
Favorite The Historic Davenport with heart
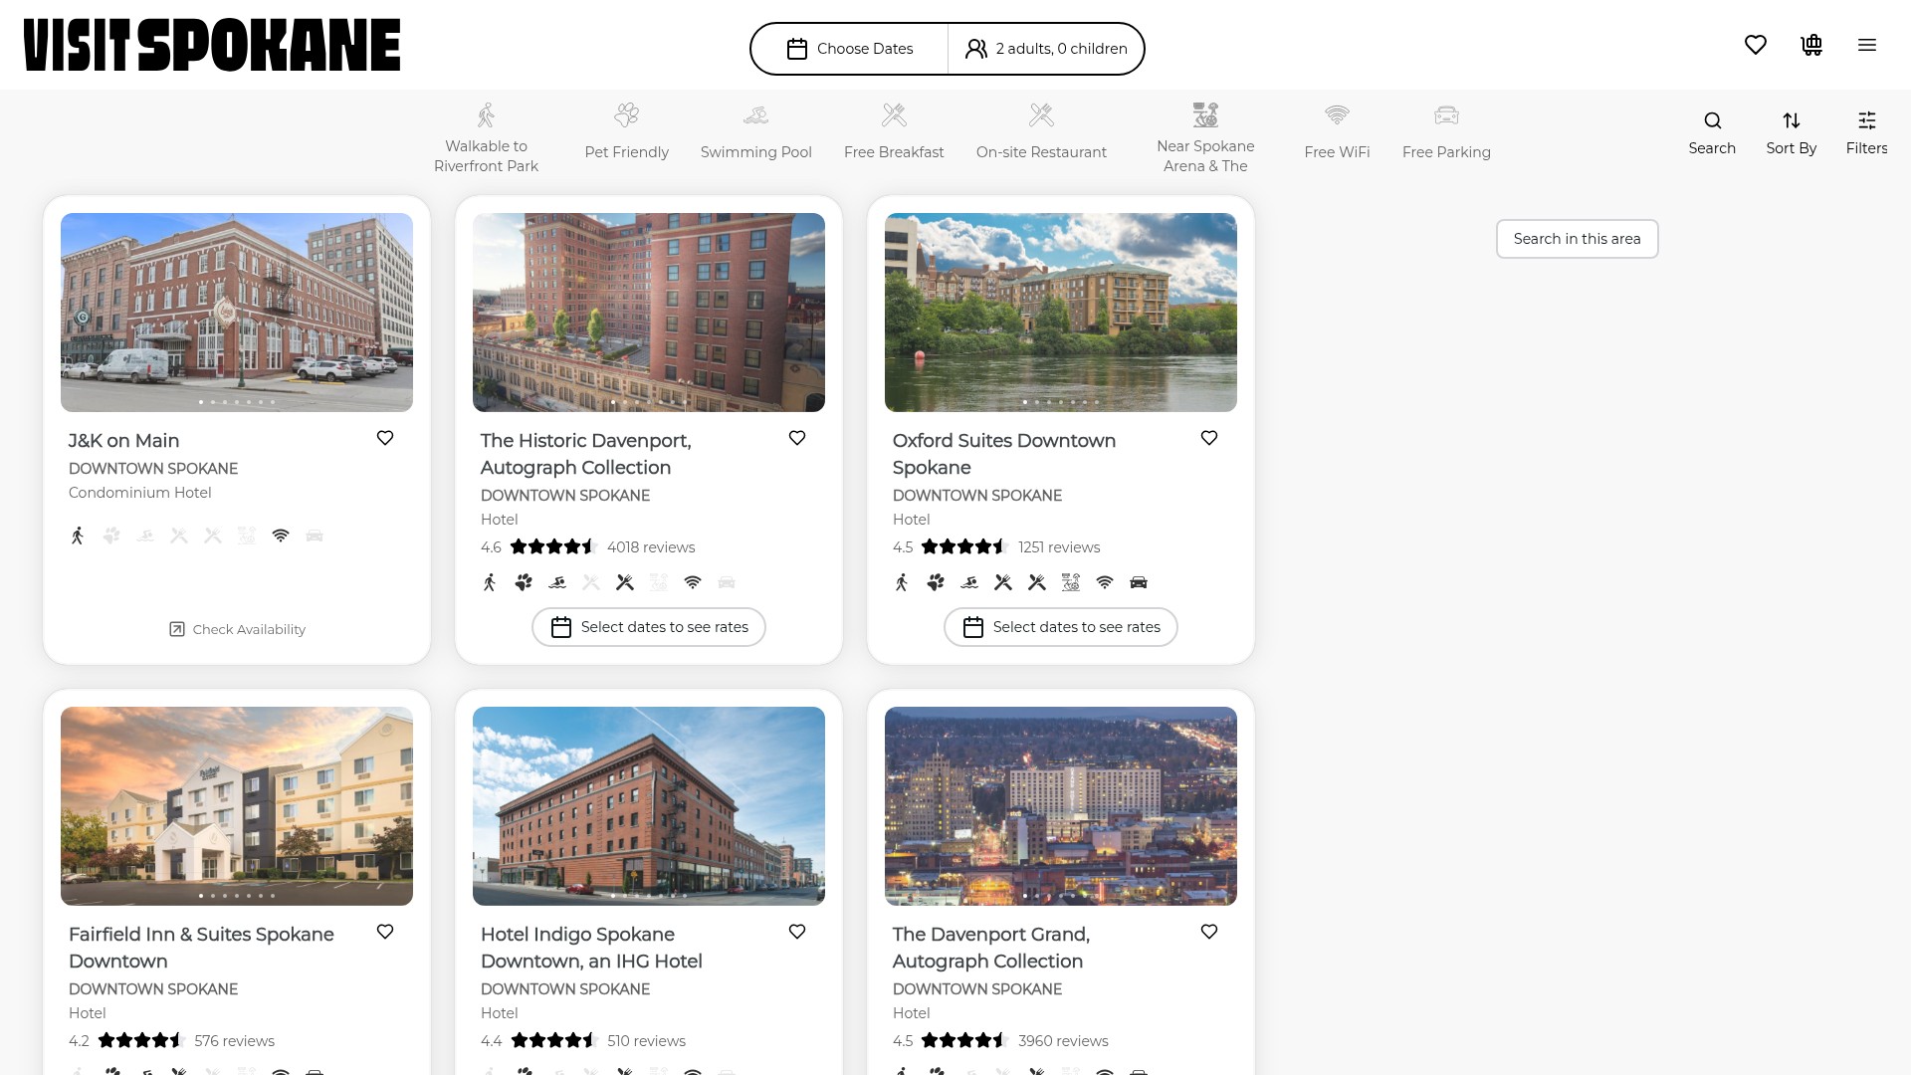click(x=797, y=438)
